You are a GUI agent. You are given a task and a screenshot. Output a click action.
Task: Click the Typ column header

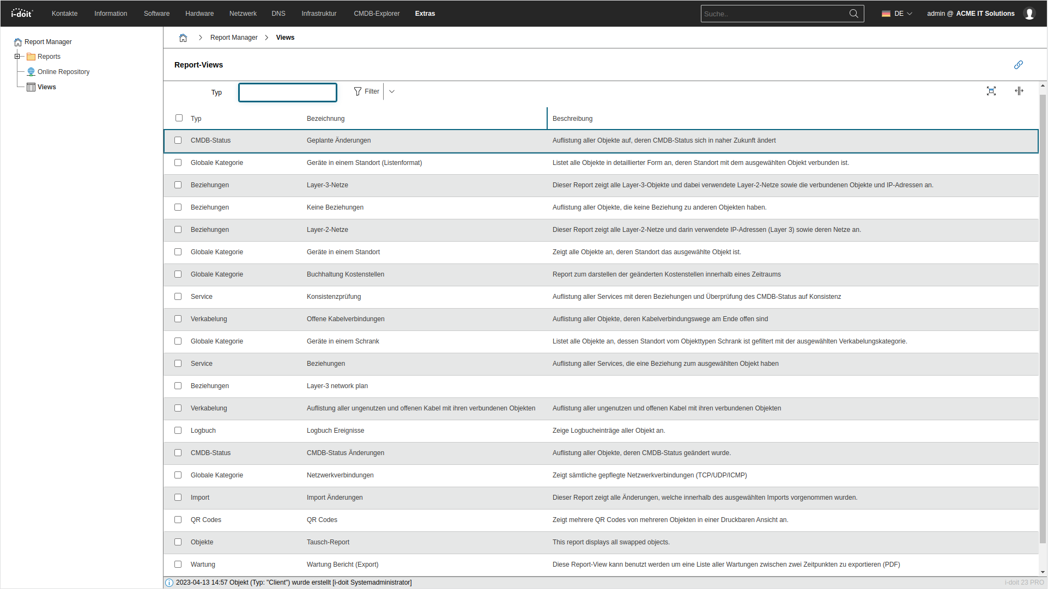[196, 119]
